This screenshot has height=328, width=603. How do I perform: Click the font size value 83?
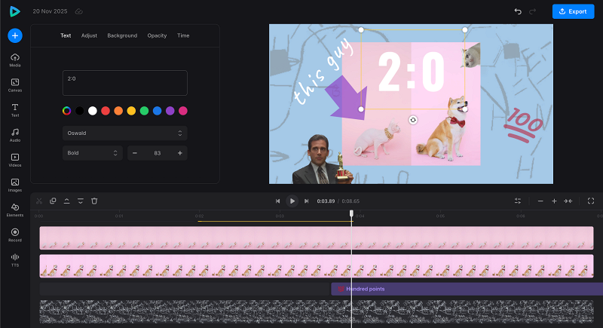158,153
